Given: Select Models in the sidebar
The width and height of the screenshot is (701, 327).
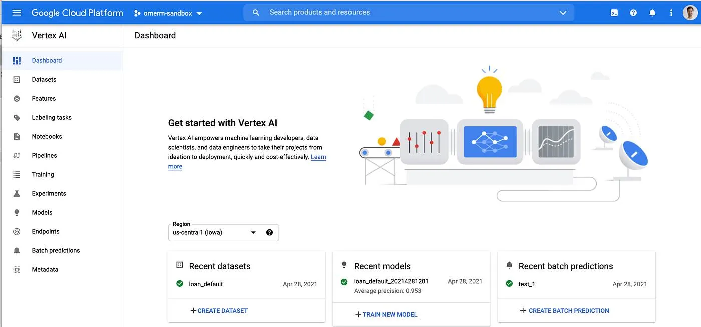Looking at the screenshot, I should pos(42,212).
